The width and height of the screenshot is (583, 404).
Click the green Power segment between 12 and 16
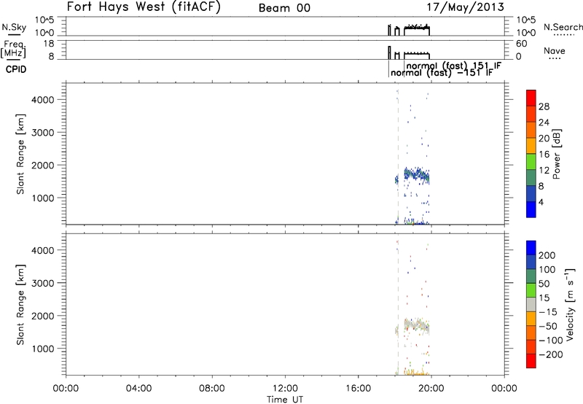click(x=531, y=162)
